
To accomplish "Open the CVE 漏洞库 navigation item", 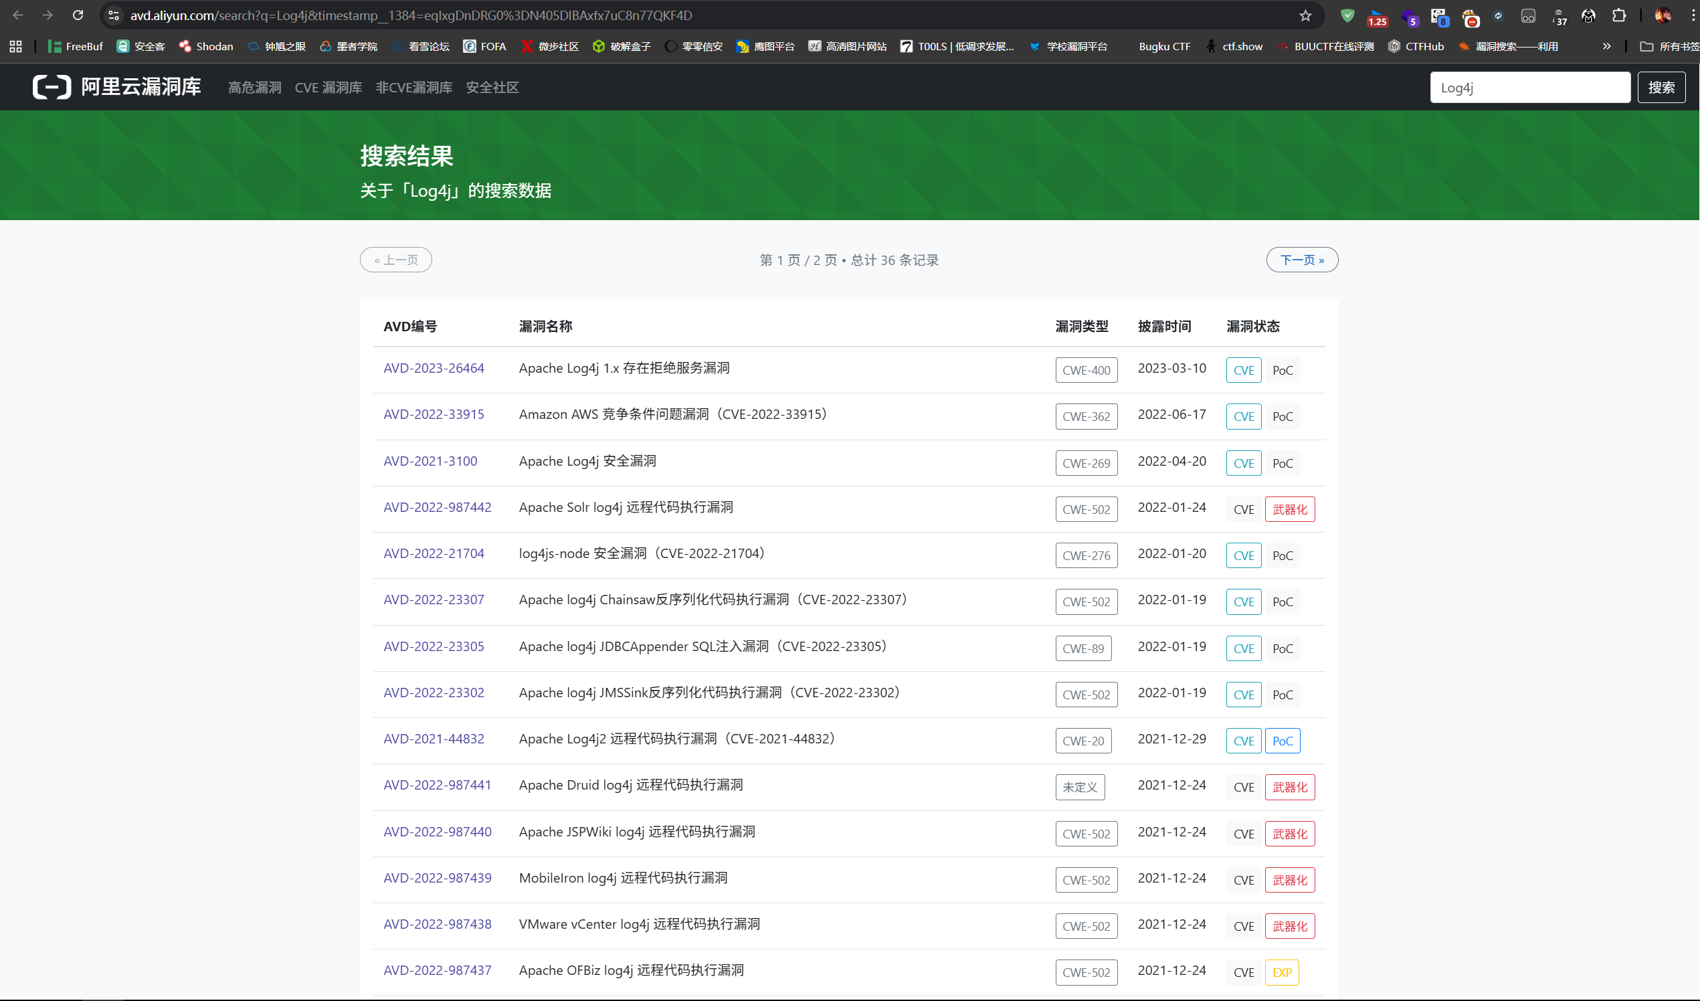I will point(328,88).
